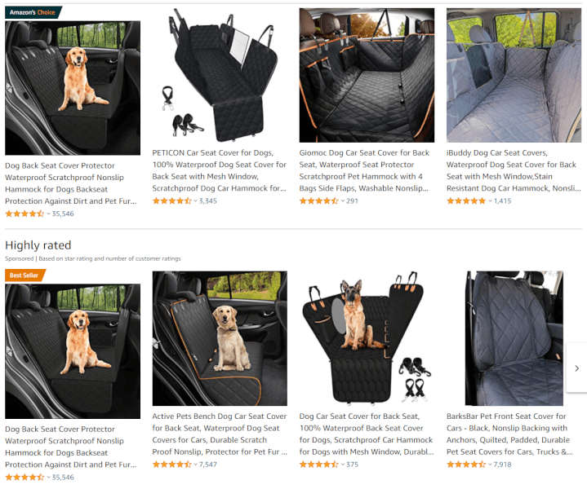Open iBuddy Dog Car Seat Covers title

point(514,170)
